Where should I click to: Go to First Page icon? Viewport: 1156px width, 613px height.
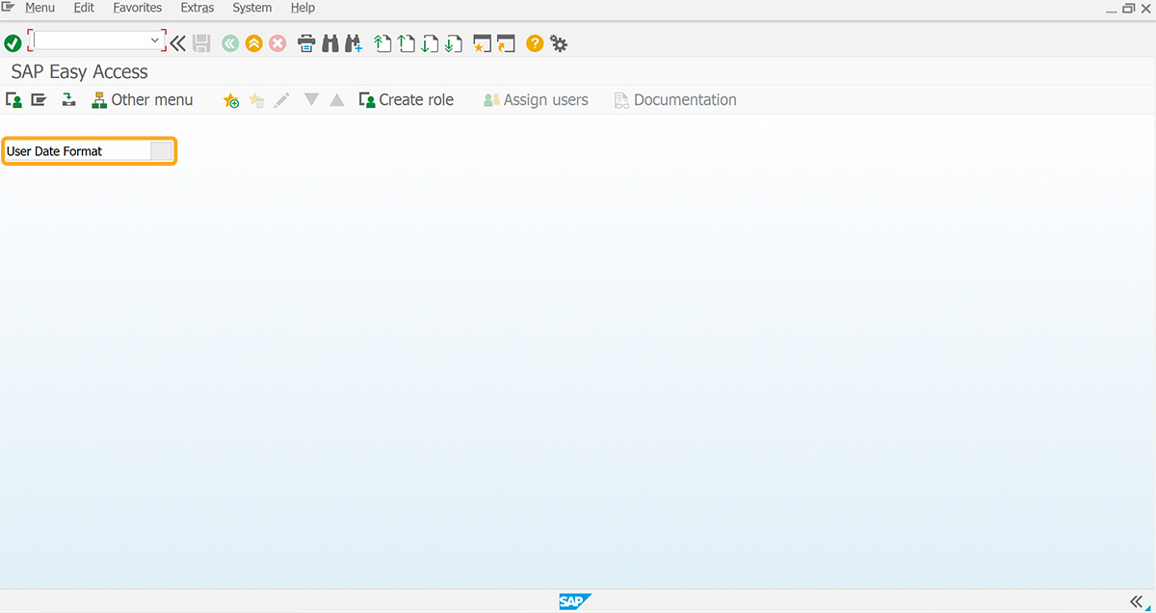(x=382, y=43)
